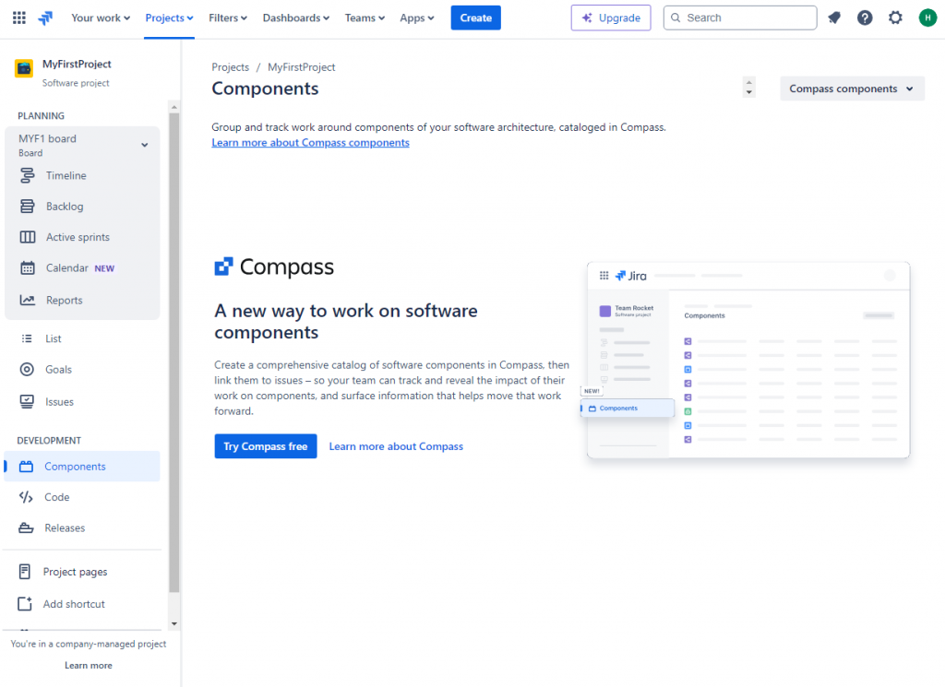945x687 pixels.
Task: Open Calendar in sidebar
Action: click(82, 268)
